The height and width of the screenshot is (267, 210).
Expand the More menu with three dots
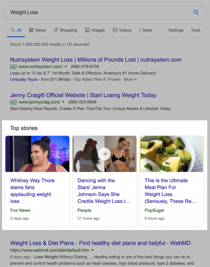[x=145, y=30]
